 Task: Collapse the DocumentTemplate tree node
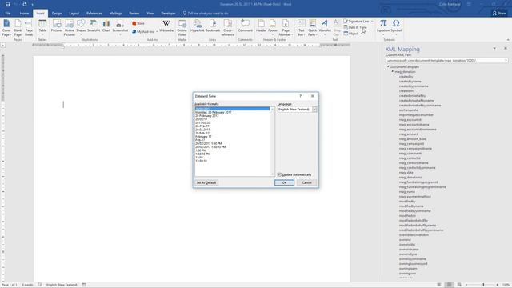[x=388, y=66]
